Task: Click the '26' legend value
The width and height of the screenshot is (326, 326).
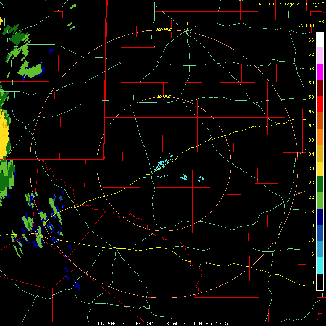Action: [311, 183]
